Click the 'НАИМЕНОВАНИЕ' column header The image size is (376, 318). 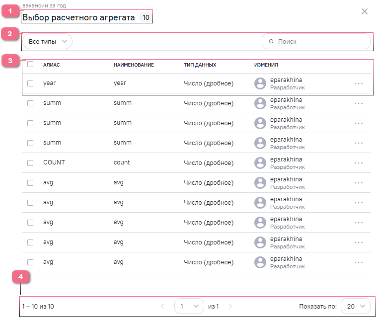pyautogui.click(x=134, y=65)
